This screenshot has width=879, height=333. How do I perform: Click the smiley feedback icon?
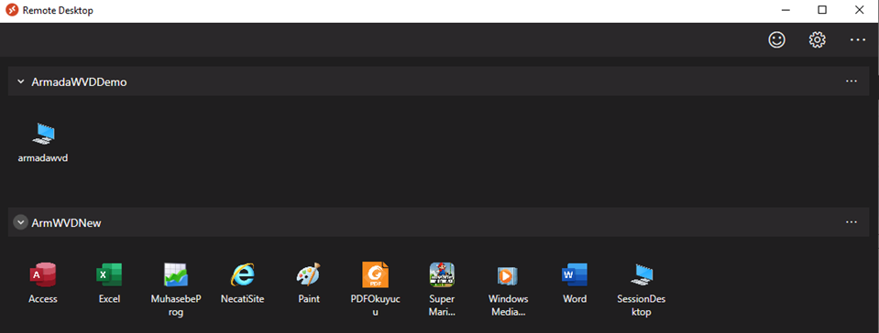coord(776,39)
